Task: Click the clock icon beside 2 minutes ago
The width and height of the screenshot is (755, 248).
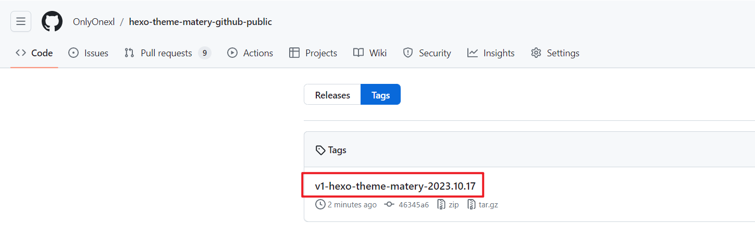Action: (x=320, y=205)
